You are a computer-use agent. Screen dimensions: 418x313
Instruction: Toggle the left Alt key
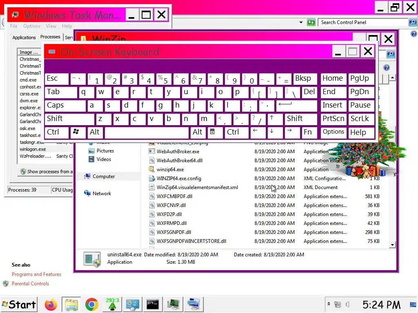pyautogui.click(x=95, y=132)
